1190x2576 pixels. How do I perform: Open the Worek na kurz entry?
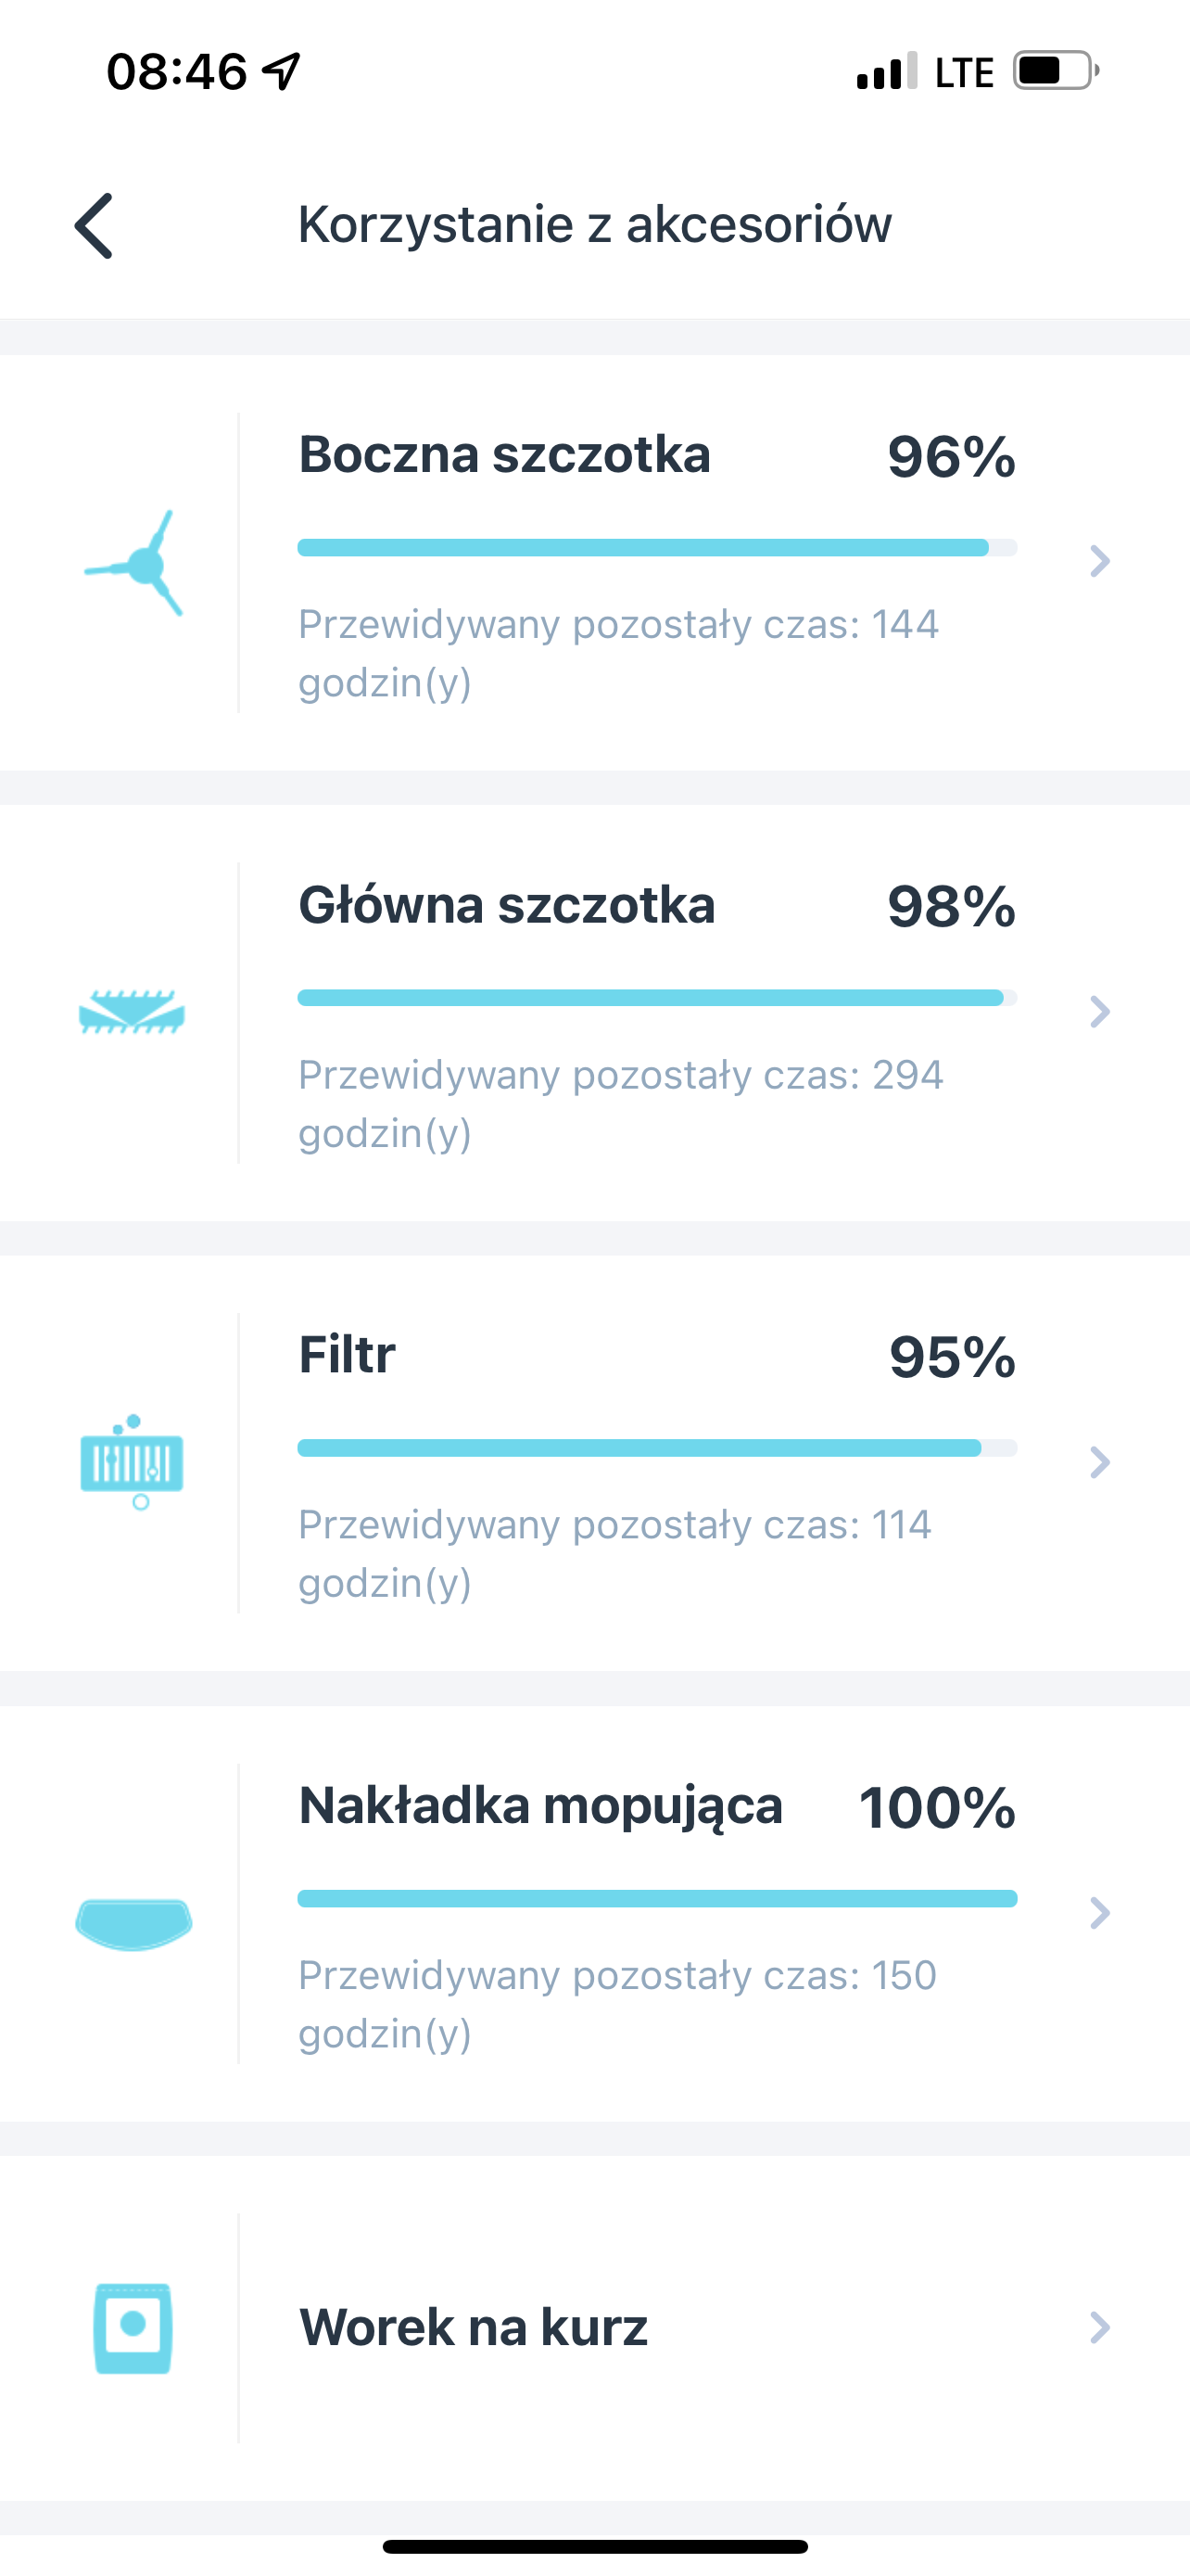474,2328
